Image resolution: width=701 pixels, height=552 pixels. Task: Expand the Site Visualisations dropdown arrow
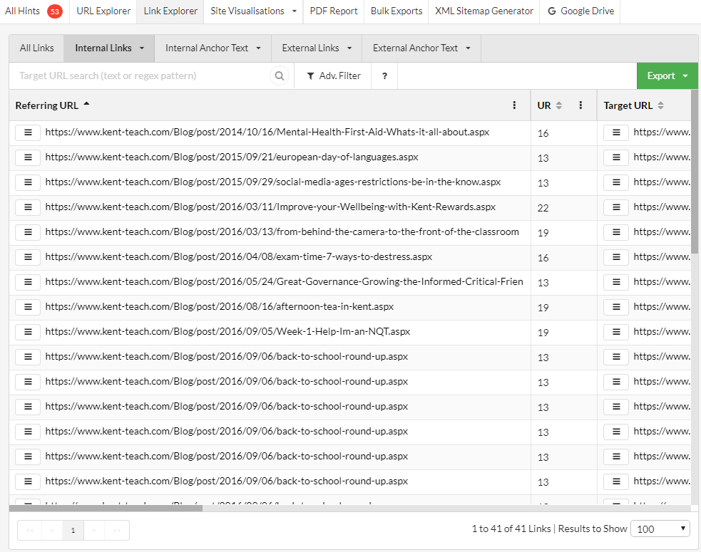click(295, 11)
